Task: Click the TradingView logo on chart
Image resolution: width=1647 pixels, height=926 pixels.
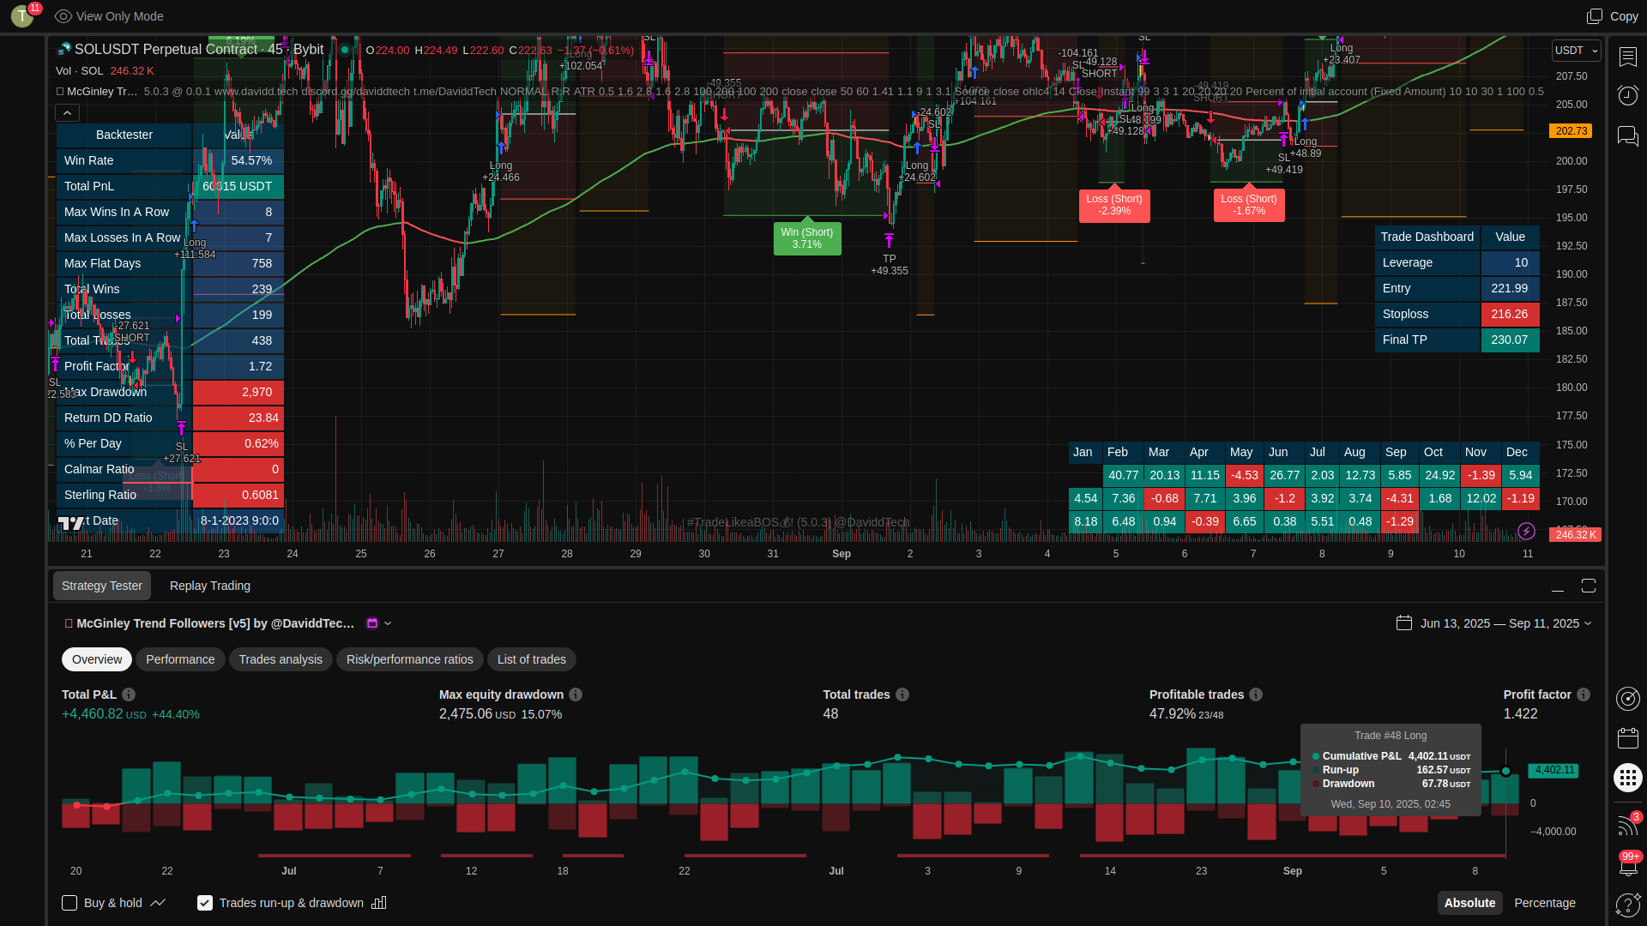Action: click(71, 522)
